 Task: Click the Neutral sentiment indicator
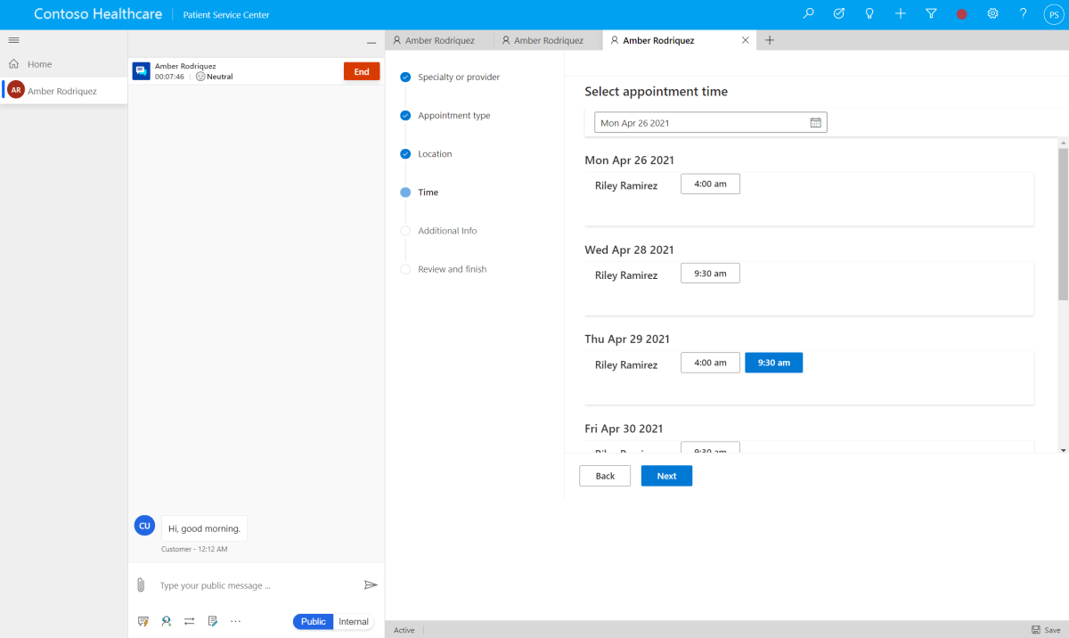tap(214, 77)
